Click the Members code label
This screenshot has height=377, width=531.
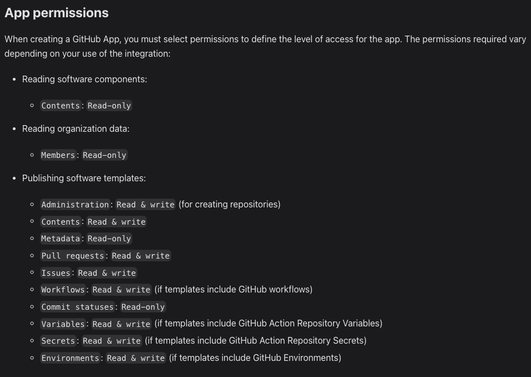pos(58,155)
